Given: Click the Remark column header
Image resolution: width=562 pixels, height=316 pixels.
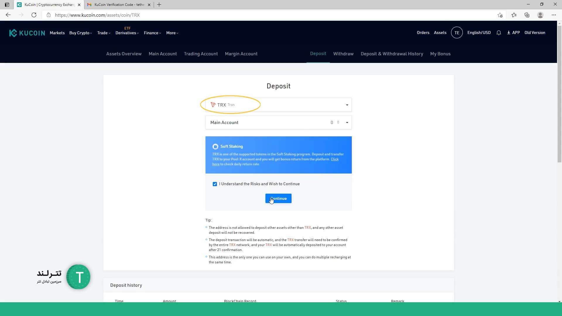Looking at the screenshot, I should click(397, 301).
